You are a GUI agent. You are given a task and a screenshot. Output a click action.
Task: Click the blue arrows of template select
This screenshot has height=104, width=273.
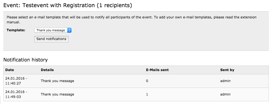coord(69,30)
